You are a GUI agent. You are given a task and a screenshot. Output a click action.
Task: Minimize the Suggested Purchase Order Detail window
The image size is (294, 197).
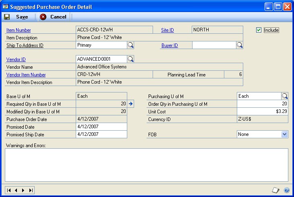coord(269,7)
